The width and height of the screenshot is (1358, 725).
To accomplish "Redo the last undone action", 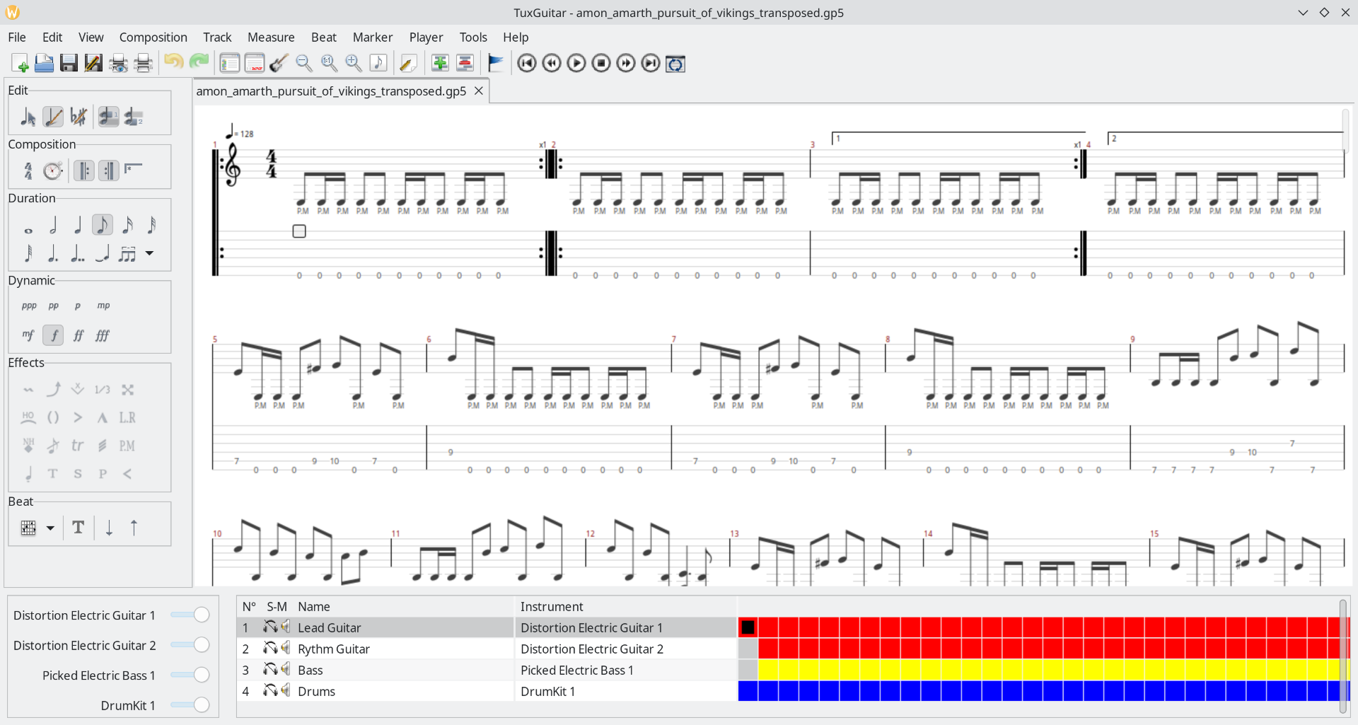I will pos(199,64).
